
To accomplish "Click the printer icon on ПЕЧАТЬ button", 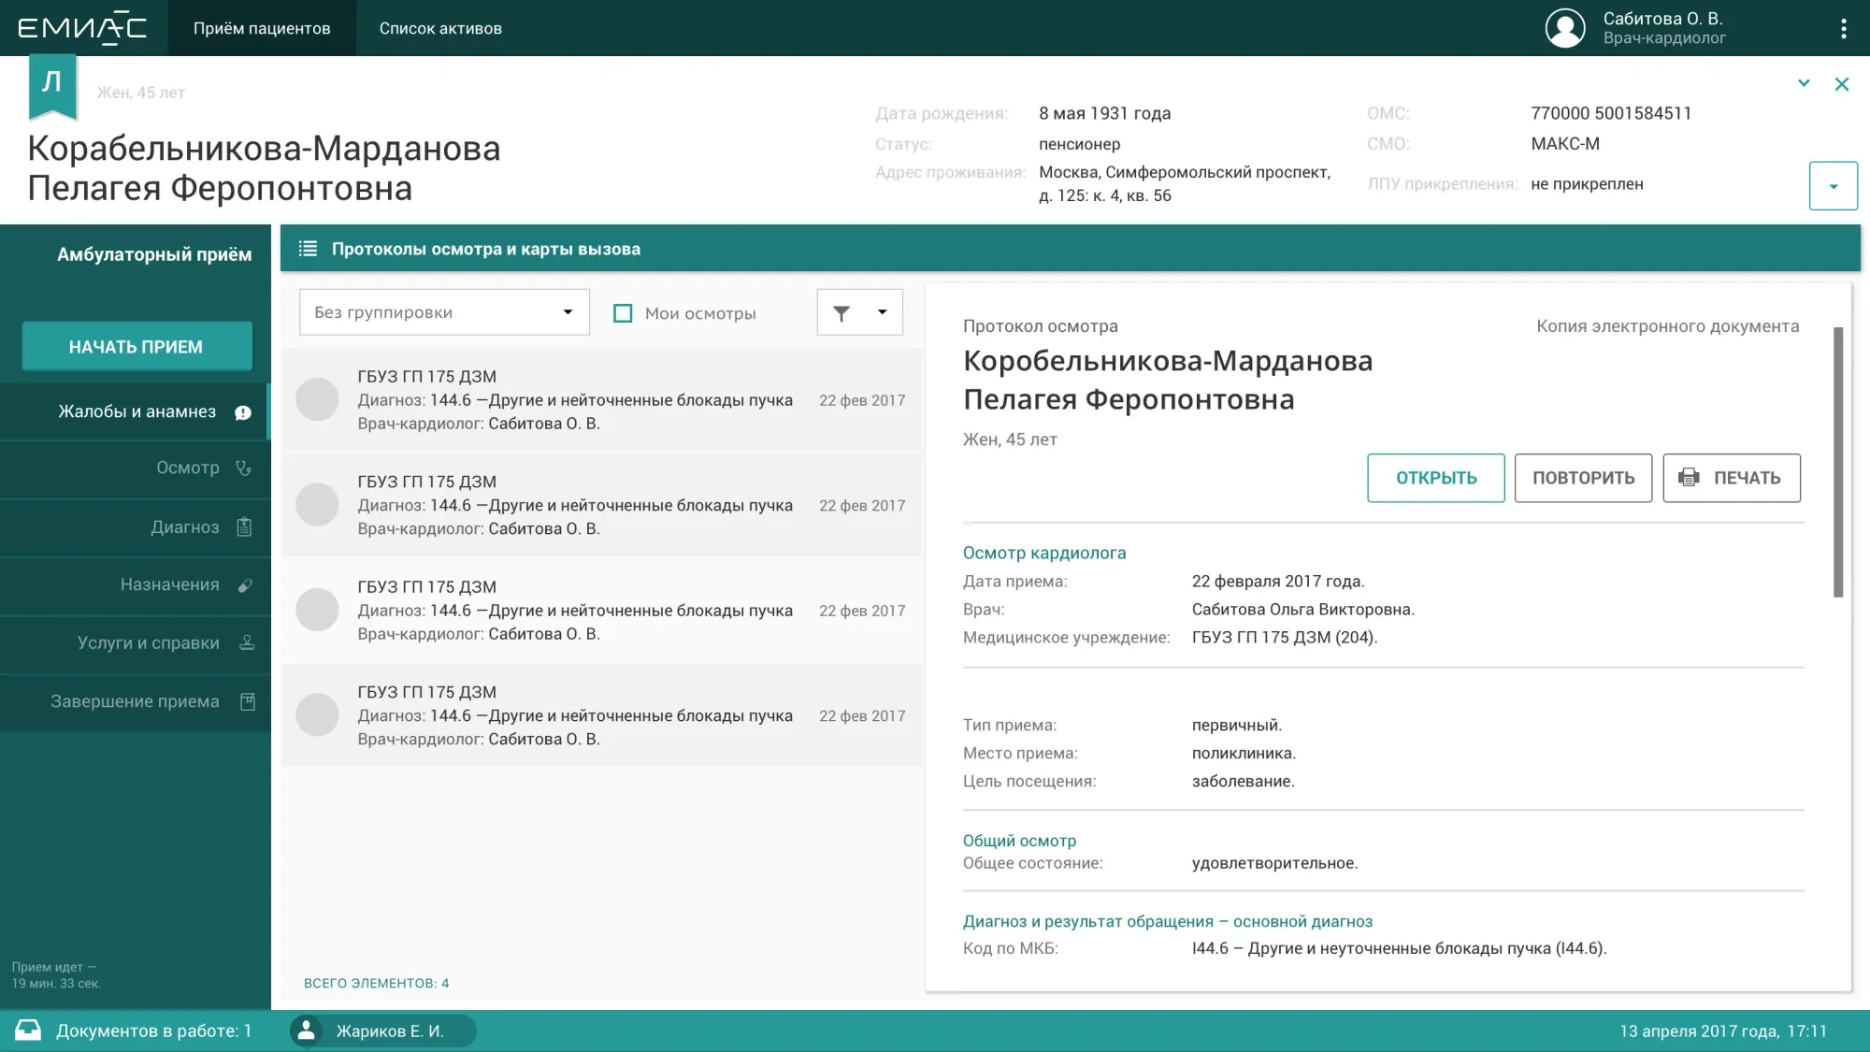I will tap(1689, 478).
